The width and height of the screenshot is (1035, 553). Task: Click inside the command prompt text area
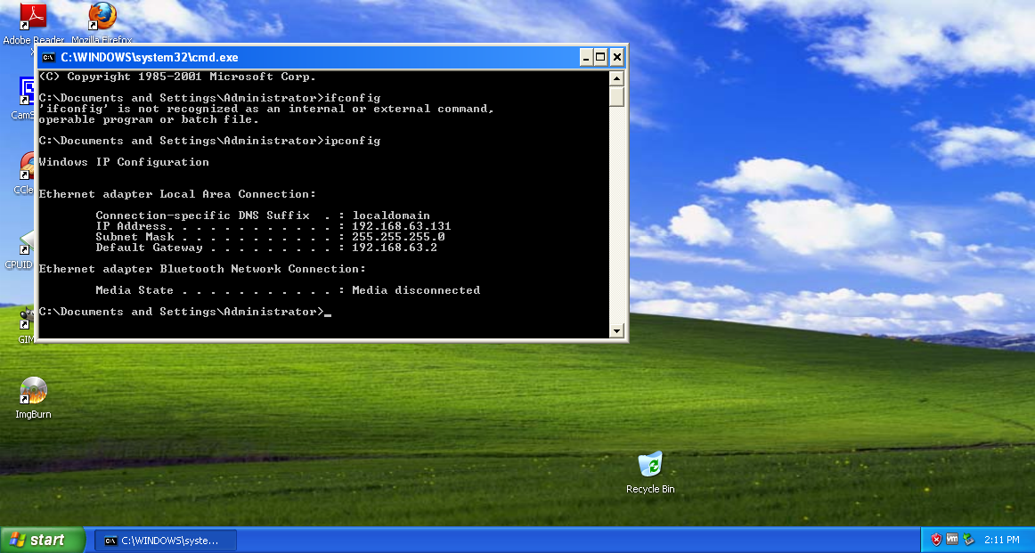pos(323,205)
